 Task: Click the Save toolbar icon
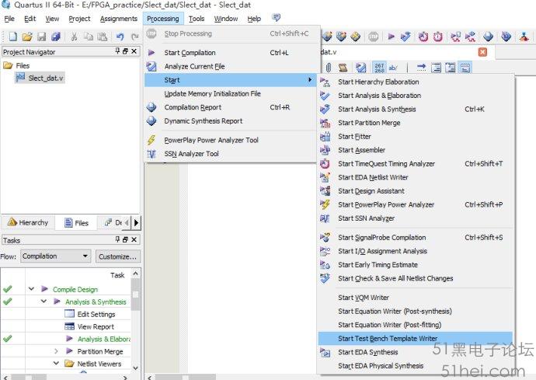coord(42,37)
